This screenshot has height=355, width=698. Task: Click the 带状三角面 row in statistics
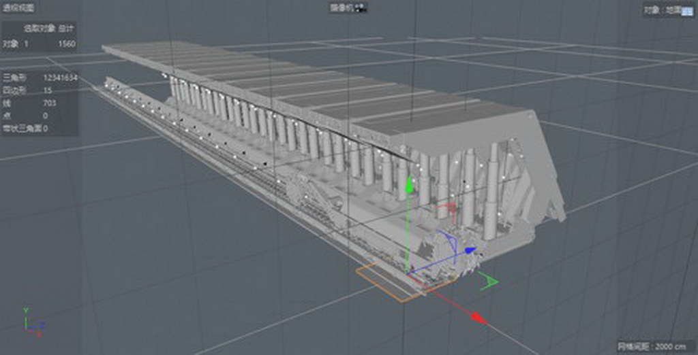click(39, 128)
